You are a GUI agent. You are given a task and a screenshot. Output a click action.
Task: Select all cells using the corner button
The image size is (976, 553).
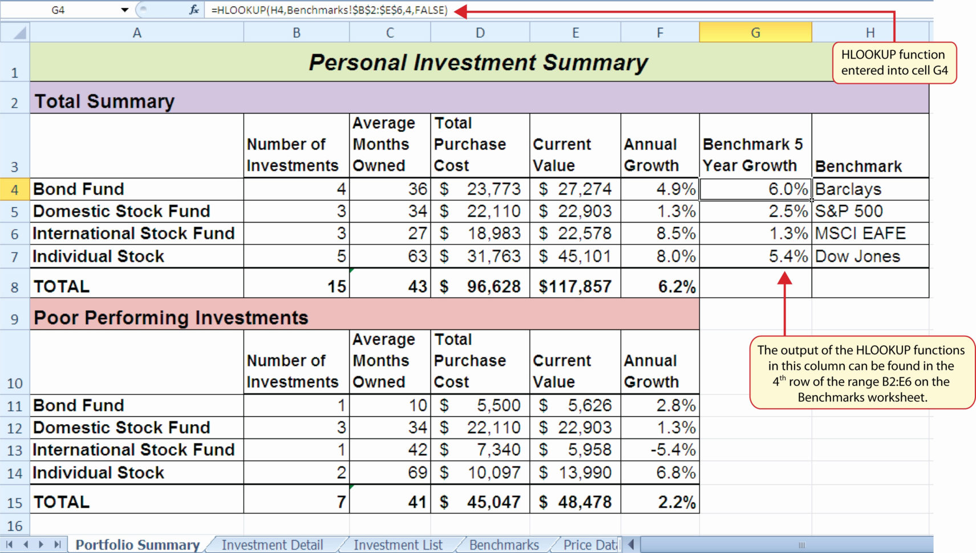coord(15,32)
